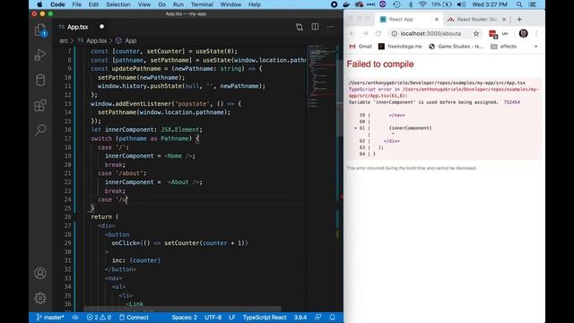574x323 pixels.
Task: Click Connect in the status bar
Action: click(134, 318)
